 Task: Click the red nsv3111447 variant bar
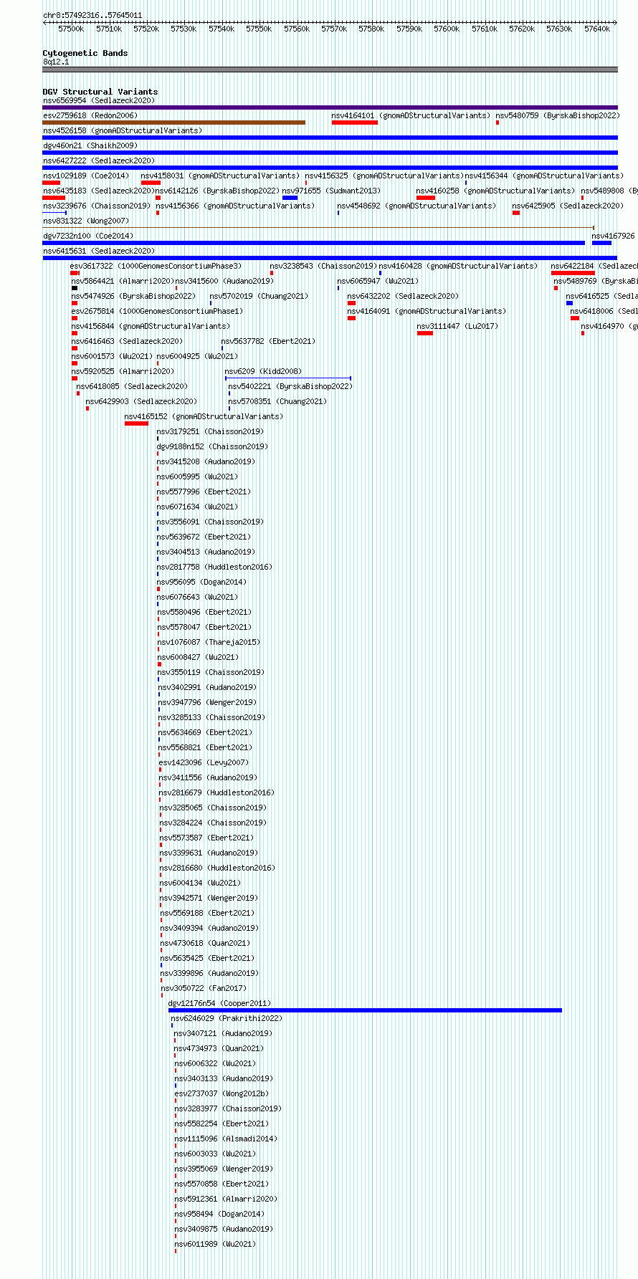pyautogui.click(x=425, y=333)
